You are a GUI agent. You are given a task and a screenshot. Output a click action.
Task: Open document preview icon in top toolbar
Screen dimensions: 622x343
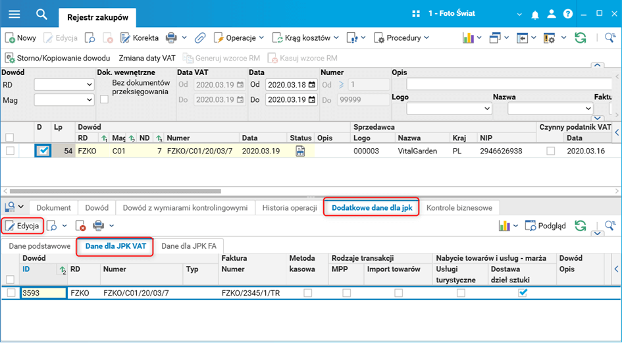[91, 38]
